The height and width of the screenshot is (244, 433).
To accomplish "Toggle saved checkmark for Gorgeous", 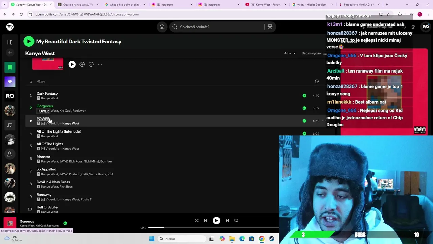I will pos(304,108).
